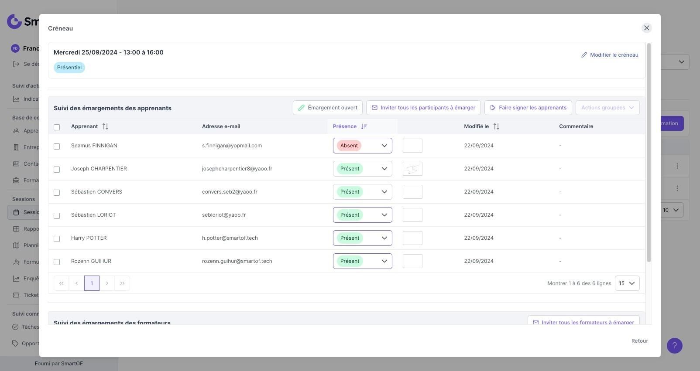Viewport: 700px width, 371px height.
Task: Go to last page of learners table
Action: pyautogui.click(x=122, y=283)
